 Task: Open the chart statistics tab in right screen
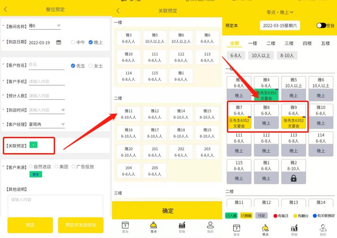(294, 230)
